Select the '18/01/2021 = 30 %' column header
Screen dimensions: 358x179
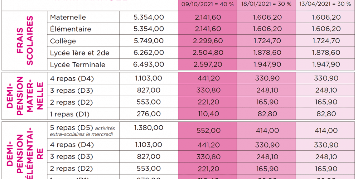(x=266, y=4)
